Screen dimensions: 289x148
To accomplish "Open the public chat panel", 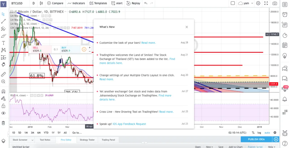I will click(x=285, y=69).
